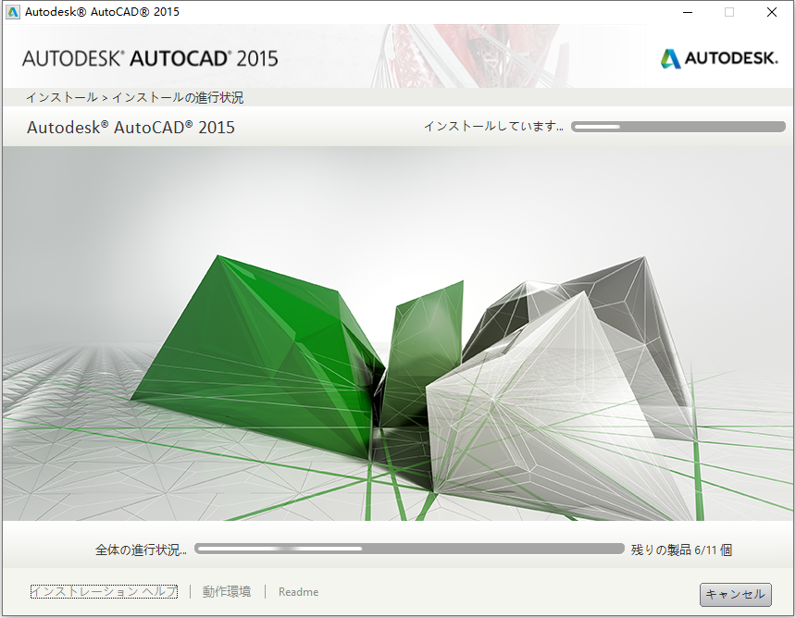Click the インストールしています progress bar
Viewport: 796px width, 618px height.
pos(678,127)
